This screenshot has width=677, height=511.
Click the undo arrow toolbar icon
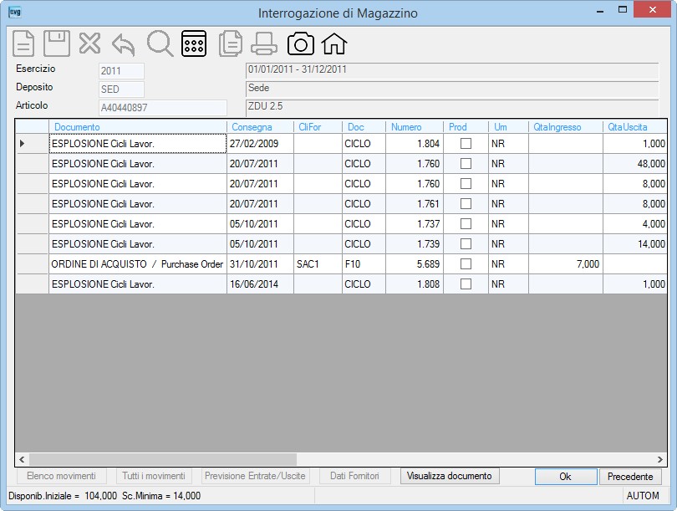click(124, 44)
